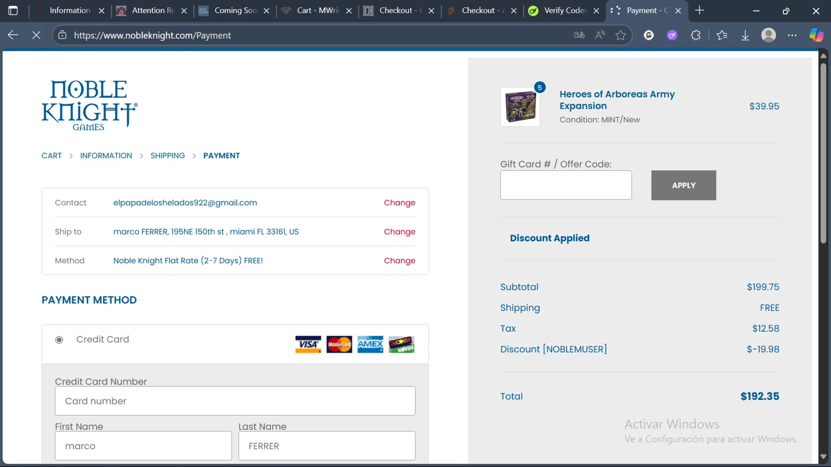Go to CART breadcrumb step
831x467 pixels.
coord(52,155)
